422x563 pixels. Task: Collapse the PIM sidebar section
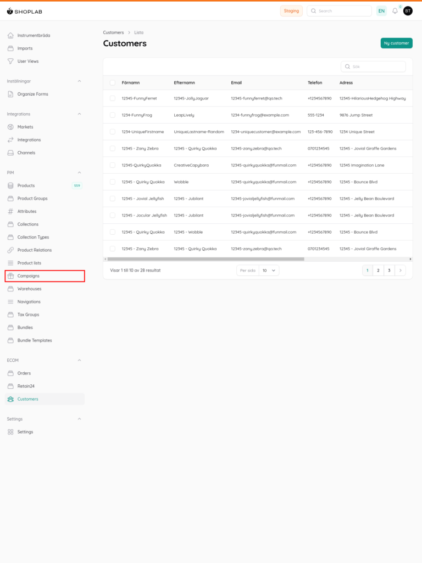(79, 173)
